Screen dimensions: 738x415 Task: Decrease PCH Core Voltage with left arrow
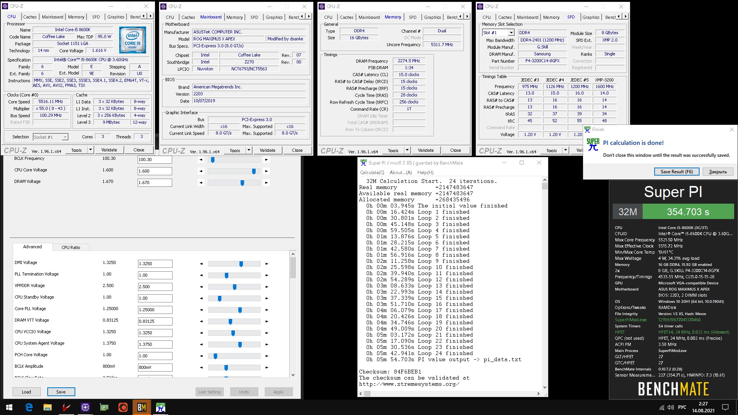[x=201, y=356]
